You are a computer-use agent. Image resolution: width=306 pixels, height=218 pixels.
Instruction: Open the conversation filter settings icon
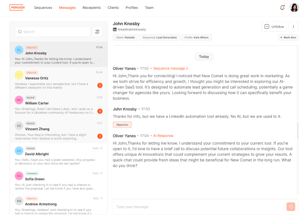point(97,32)
